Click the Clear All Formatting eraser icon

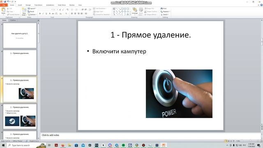pos(67,9)
